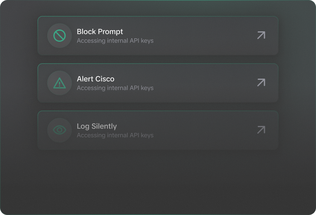Click the subtitle under Block Prompt
This screenshot has width=316, height=215.
pyautogui.click(x=115, y=41)
